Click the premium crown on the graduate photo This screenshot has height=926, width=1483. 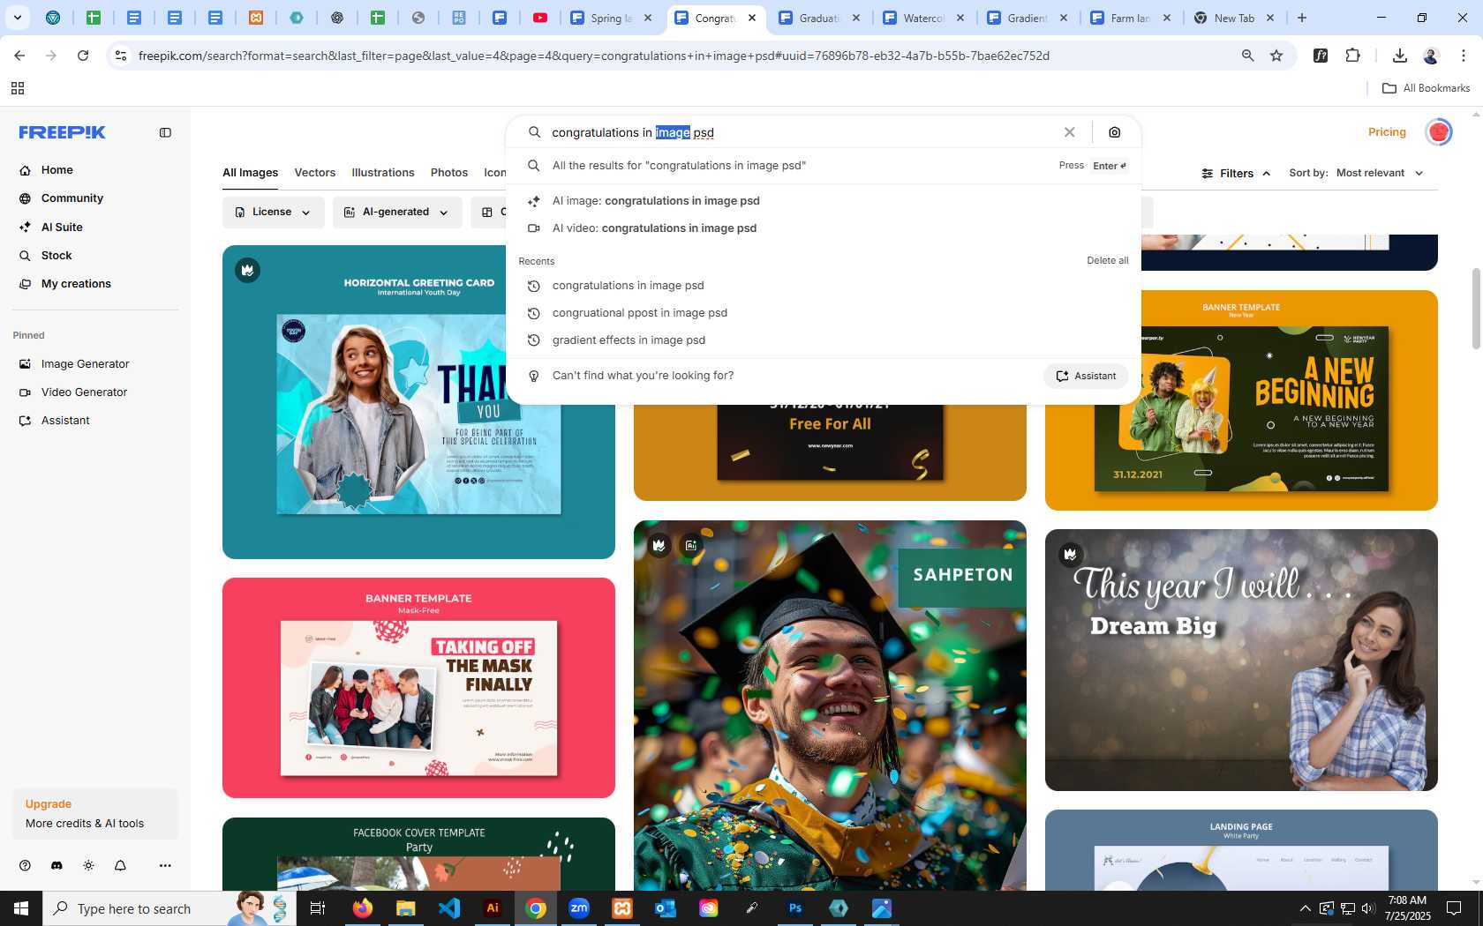click(659, 545)
